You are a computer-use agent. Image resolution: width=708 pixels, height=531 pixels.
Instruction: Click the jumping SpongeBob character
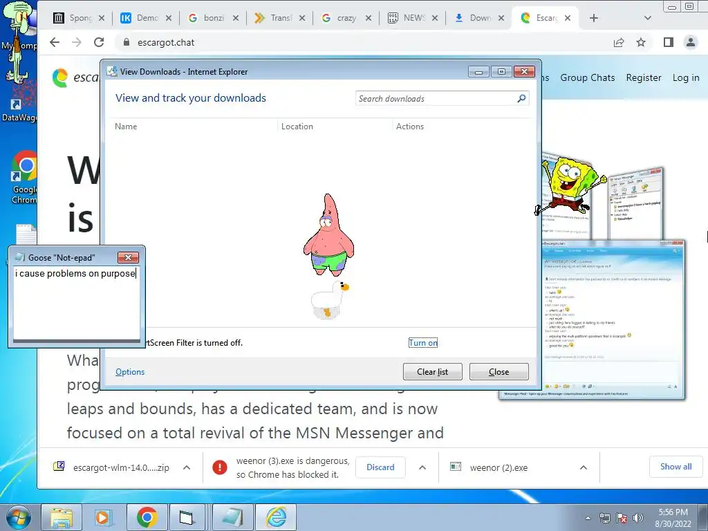tap(570, 185)
